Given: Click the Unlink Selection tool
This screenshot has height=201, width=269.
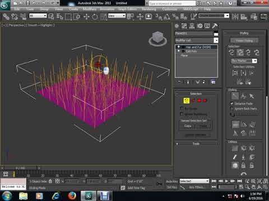Looking at the screenshot, I should coord(15,17).
